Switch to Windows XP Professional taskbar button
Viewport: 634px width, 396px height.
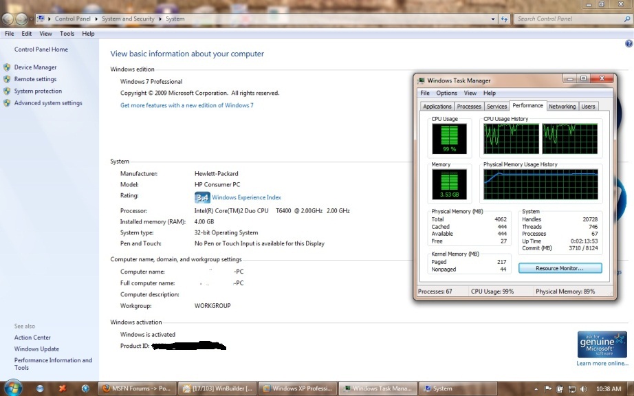point(297,388)
